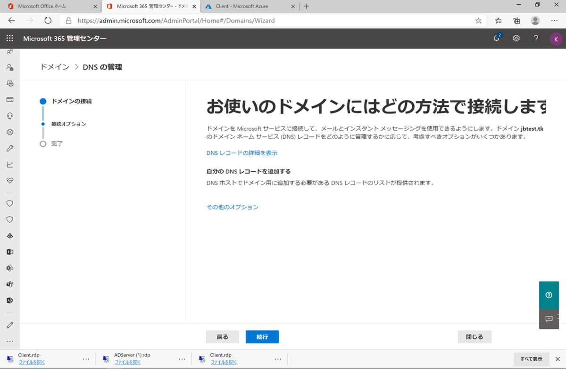Image resolution: width=566 pixels, height=369 pixels.
Task: Select the ドメインの接続 wizard step
Action: [x=71, y=101]
